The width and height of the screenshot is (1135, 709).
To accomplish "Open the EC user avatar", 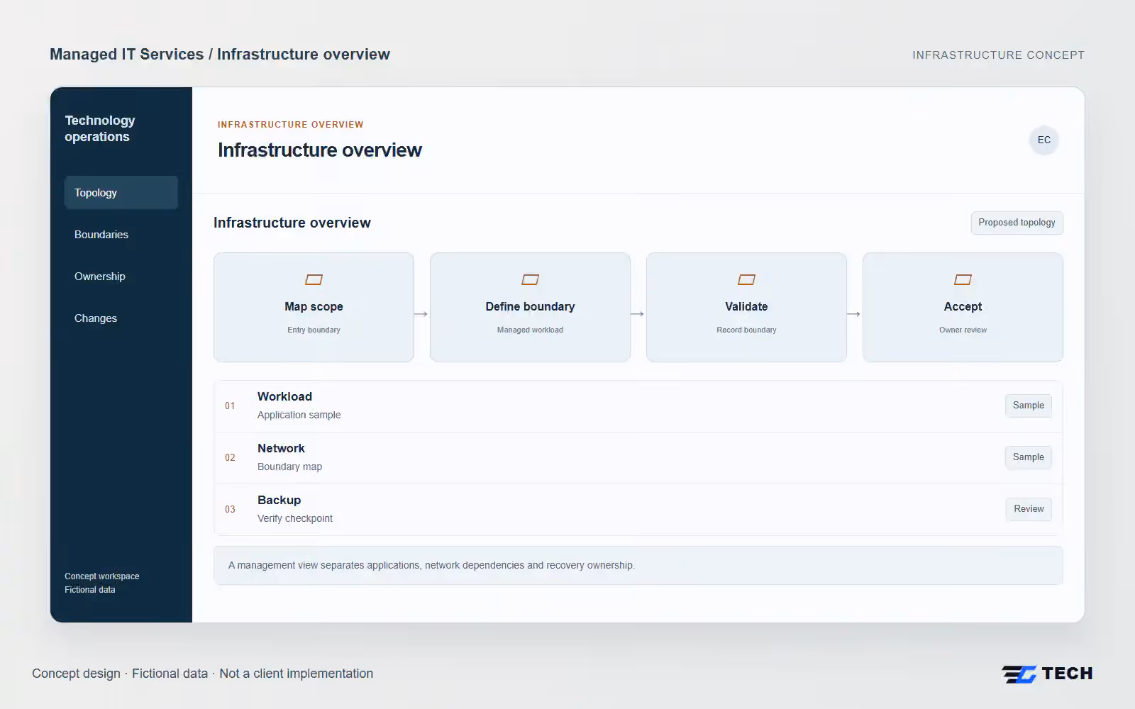I will tap(1043, 140).
